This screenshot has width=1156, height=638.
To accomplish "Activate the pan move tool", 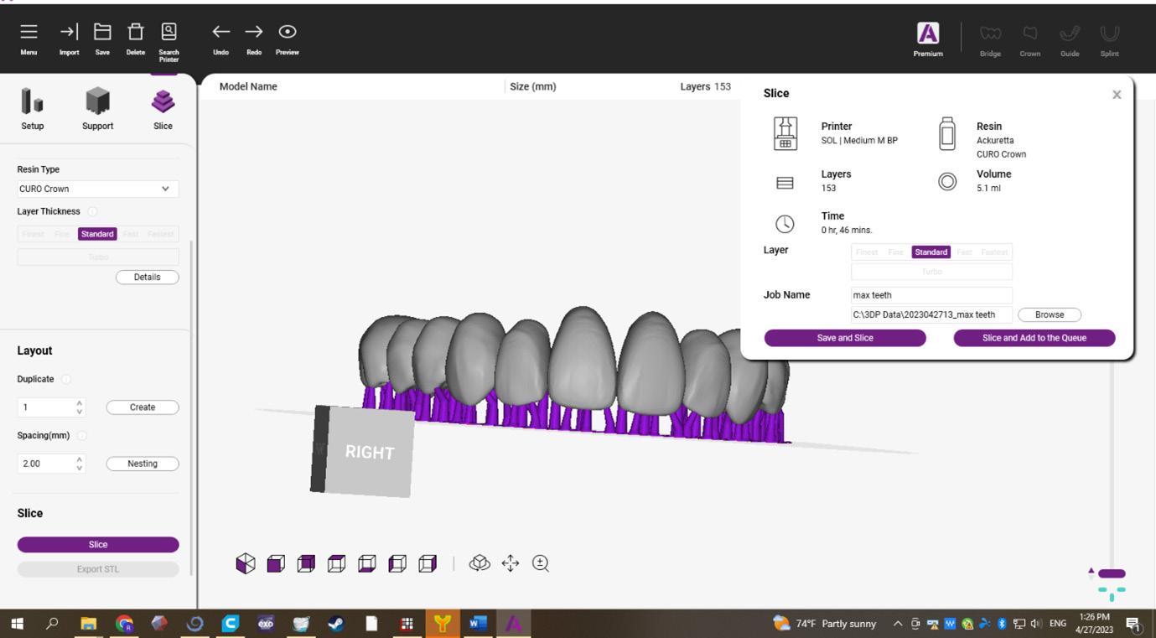I will click(511, 563).
